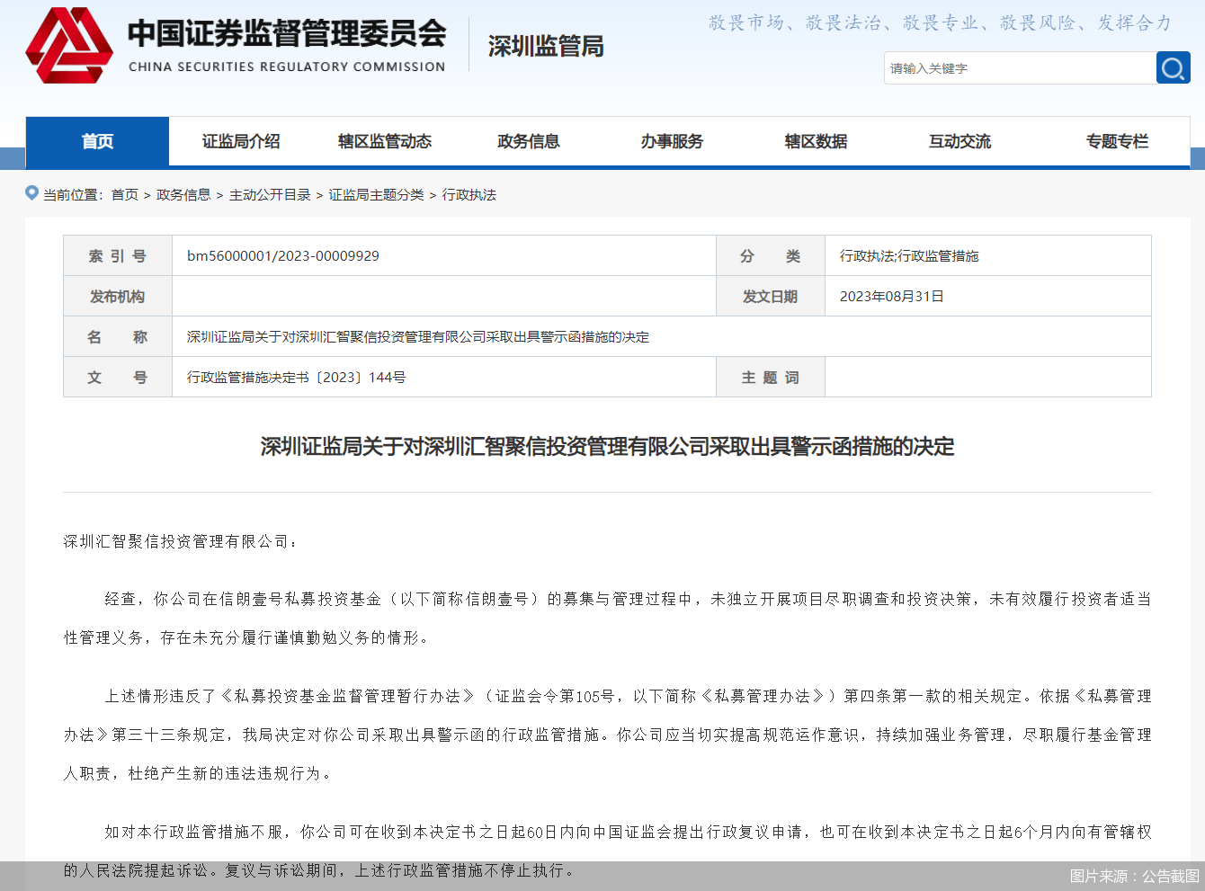Open the 互动交流 navigation item

(960, 141)
